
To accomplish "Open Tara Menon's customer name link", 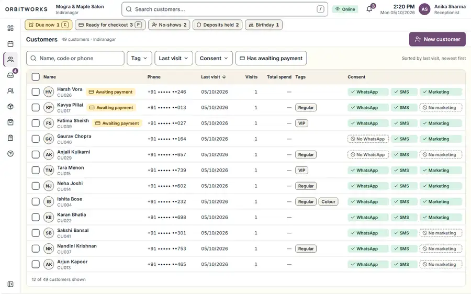I will [71, 167].
